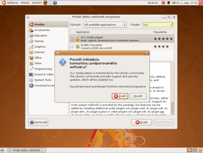Select the Pridať alebo odstrániť taskbar item
The width and height of the screenshot is (203, 153).
click(x=26, y=150)
